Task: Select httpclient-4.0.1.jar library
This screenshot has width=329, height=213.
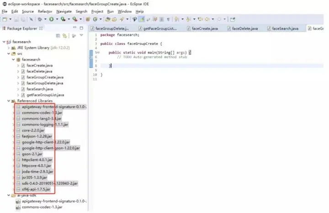Action: [37, 160]
